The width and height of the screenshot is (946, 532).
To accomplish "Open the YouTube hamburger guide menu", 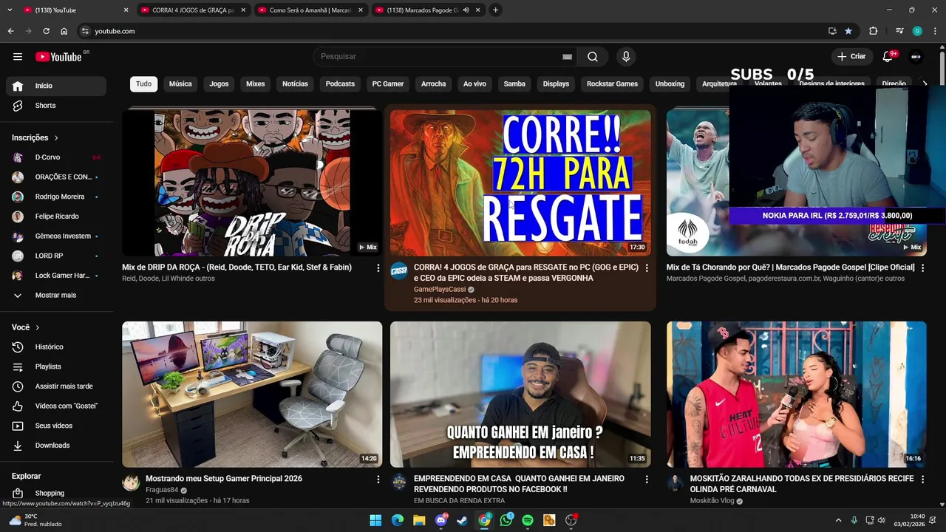I will point(18,57).
